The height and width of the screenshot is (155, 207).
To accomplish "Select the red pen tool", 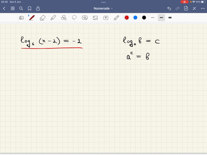I will (x=31, y=18).
